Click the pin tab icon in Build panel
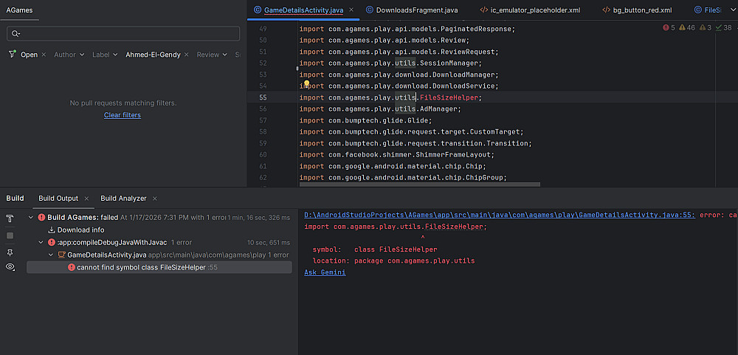738x355 pixels. click(x=10, y=252)
